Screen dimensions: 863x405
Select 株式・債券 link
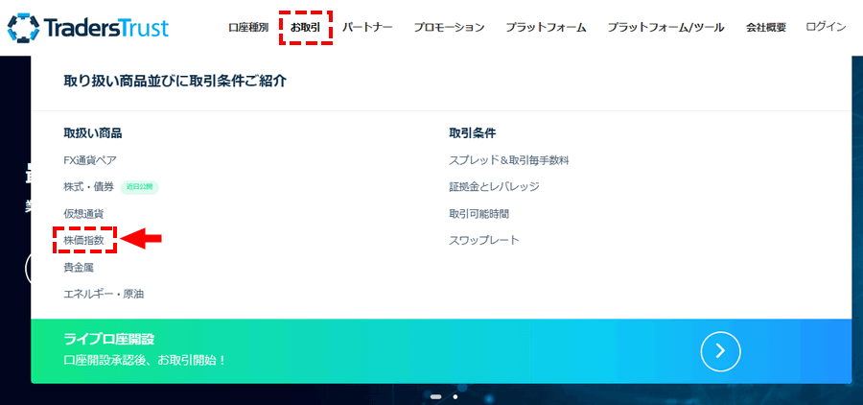click(88, 187)
